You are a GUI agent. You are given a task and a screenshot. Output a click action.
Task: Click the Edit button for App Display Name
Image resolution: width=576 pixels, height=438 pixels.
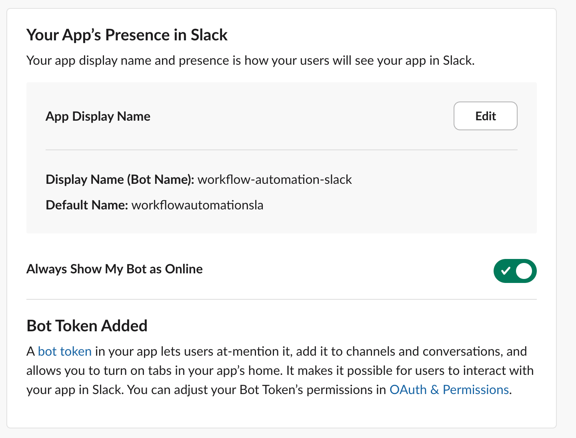point(485,116)
